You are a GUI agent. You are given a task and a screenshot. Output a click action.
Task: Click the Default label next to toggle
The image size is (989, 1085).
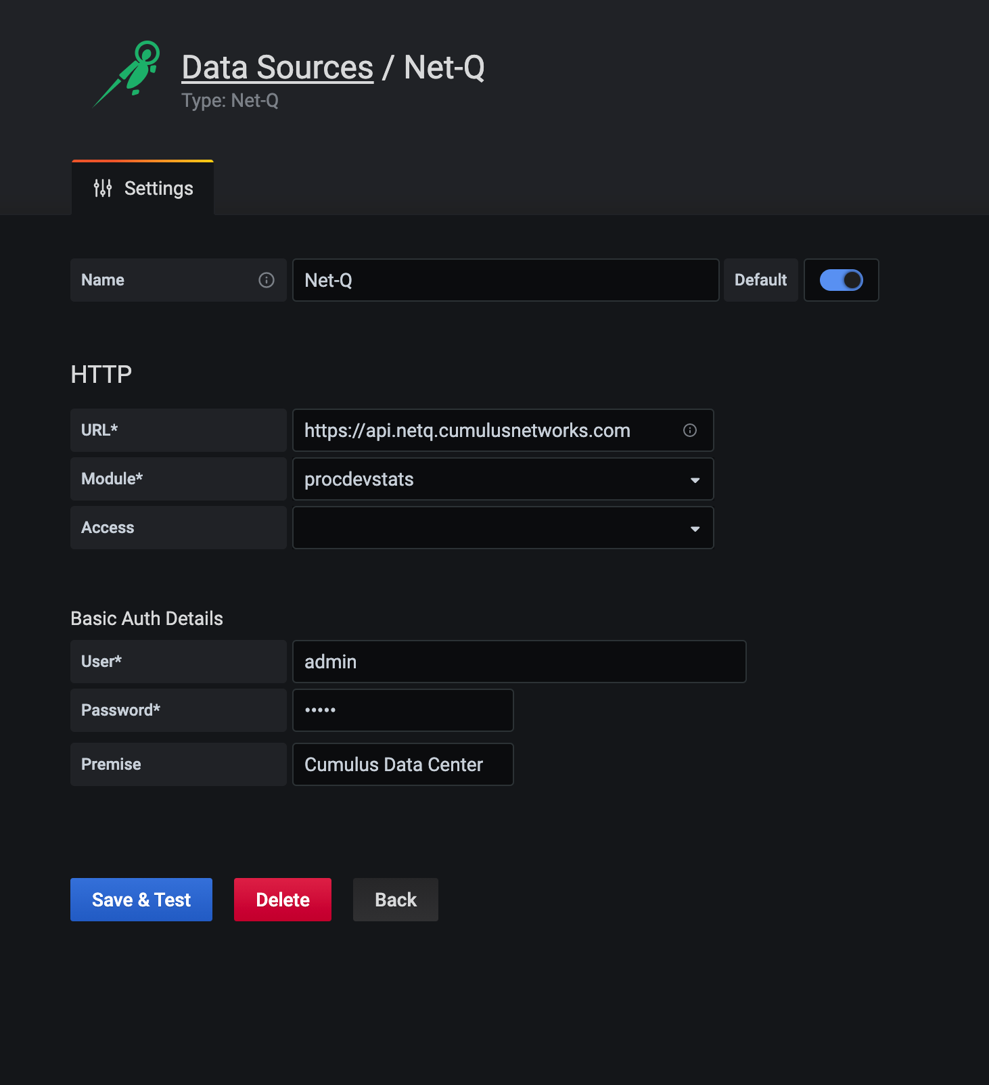(760, 280)
